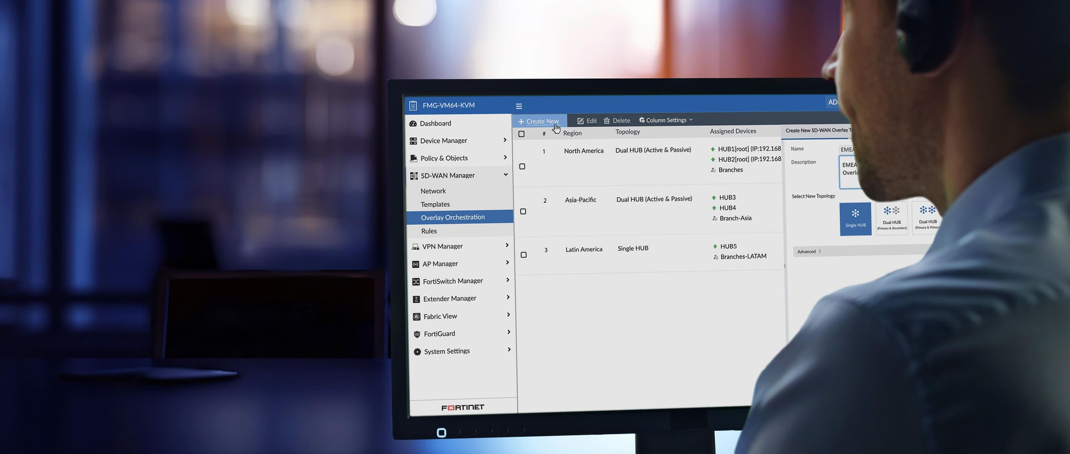Click the Fabric View sidebar icon

(x=417, y=317)
